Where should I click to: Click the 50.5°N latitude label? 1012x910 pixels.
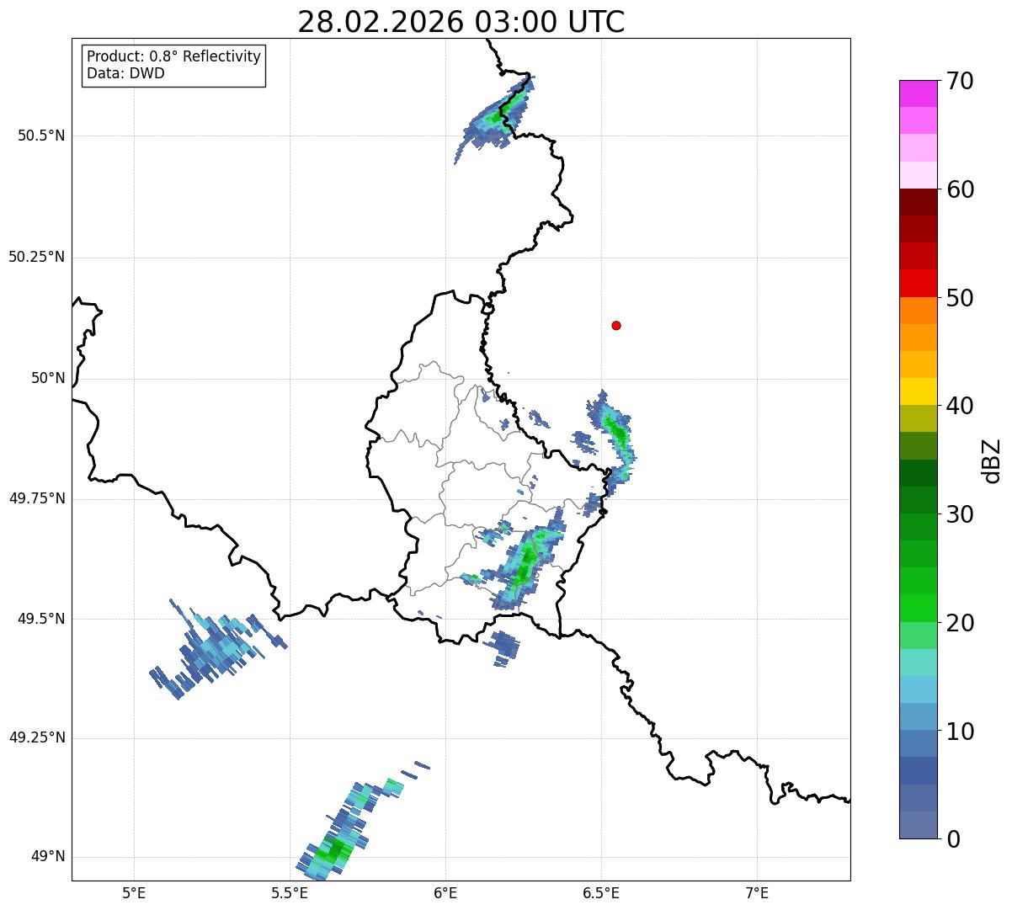38,136
